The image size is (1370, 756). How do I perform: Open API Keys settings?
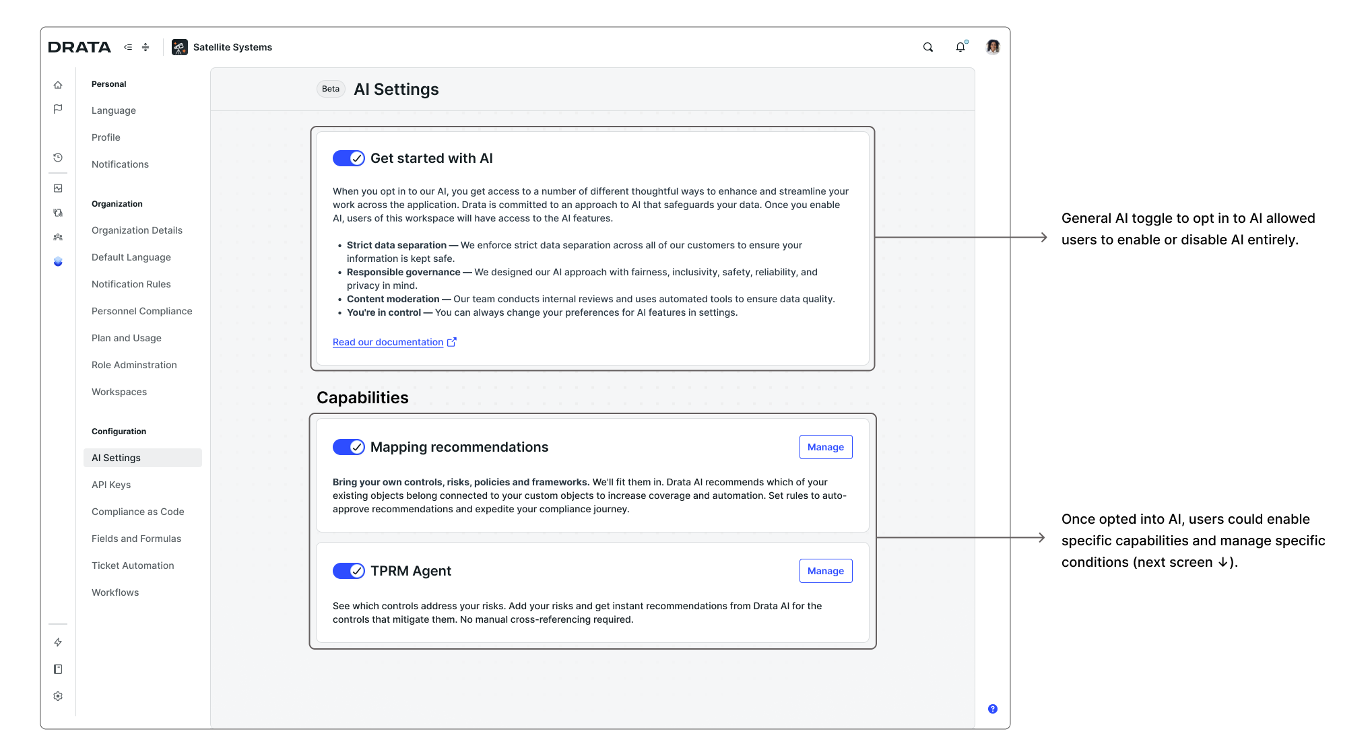111,485
